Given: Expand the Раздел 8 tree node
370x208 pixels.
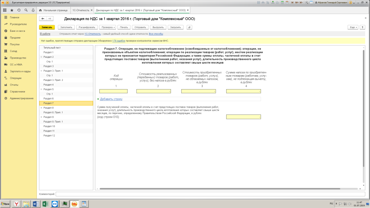Looking at the screenshot, I should tap(41, 108).
